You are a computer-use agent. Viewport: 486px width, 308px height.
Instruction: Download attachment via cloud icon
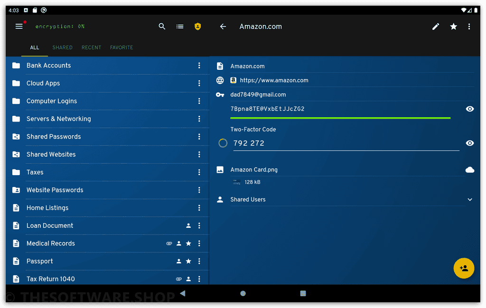pyautogui.click(x=469, y=169)
